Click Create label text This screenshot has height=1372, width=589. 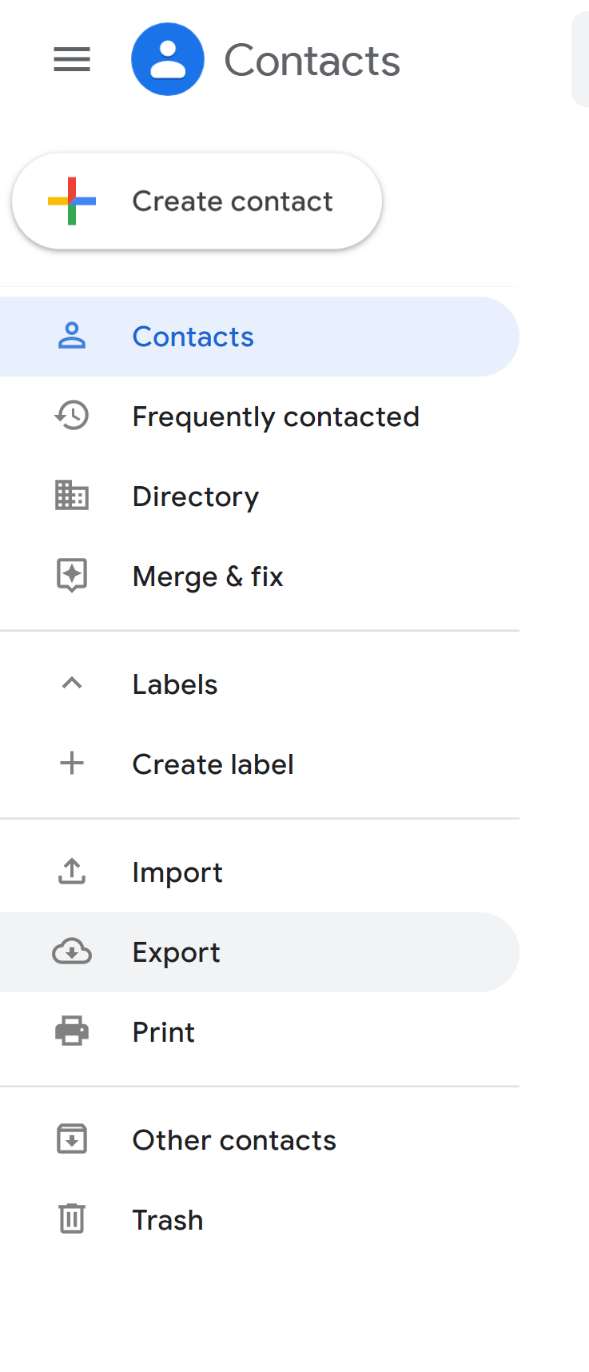(x=213, y=764)
